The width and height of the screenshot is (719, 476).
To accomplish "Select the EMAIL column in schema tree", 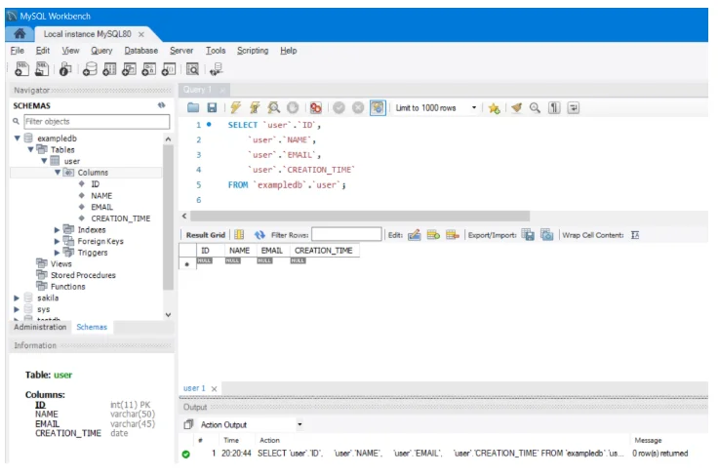I will [x=101, y=207].
